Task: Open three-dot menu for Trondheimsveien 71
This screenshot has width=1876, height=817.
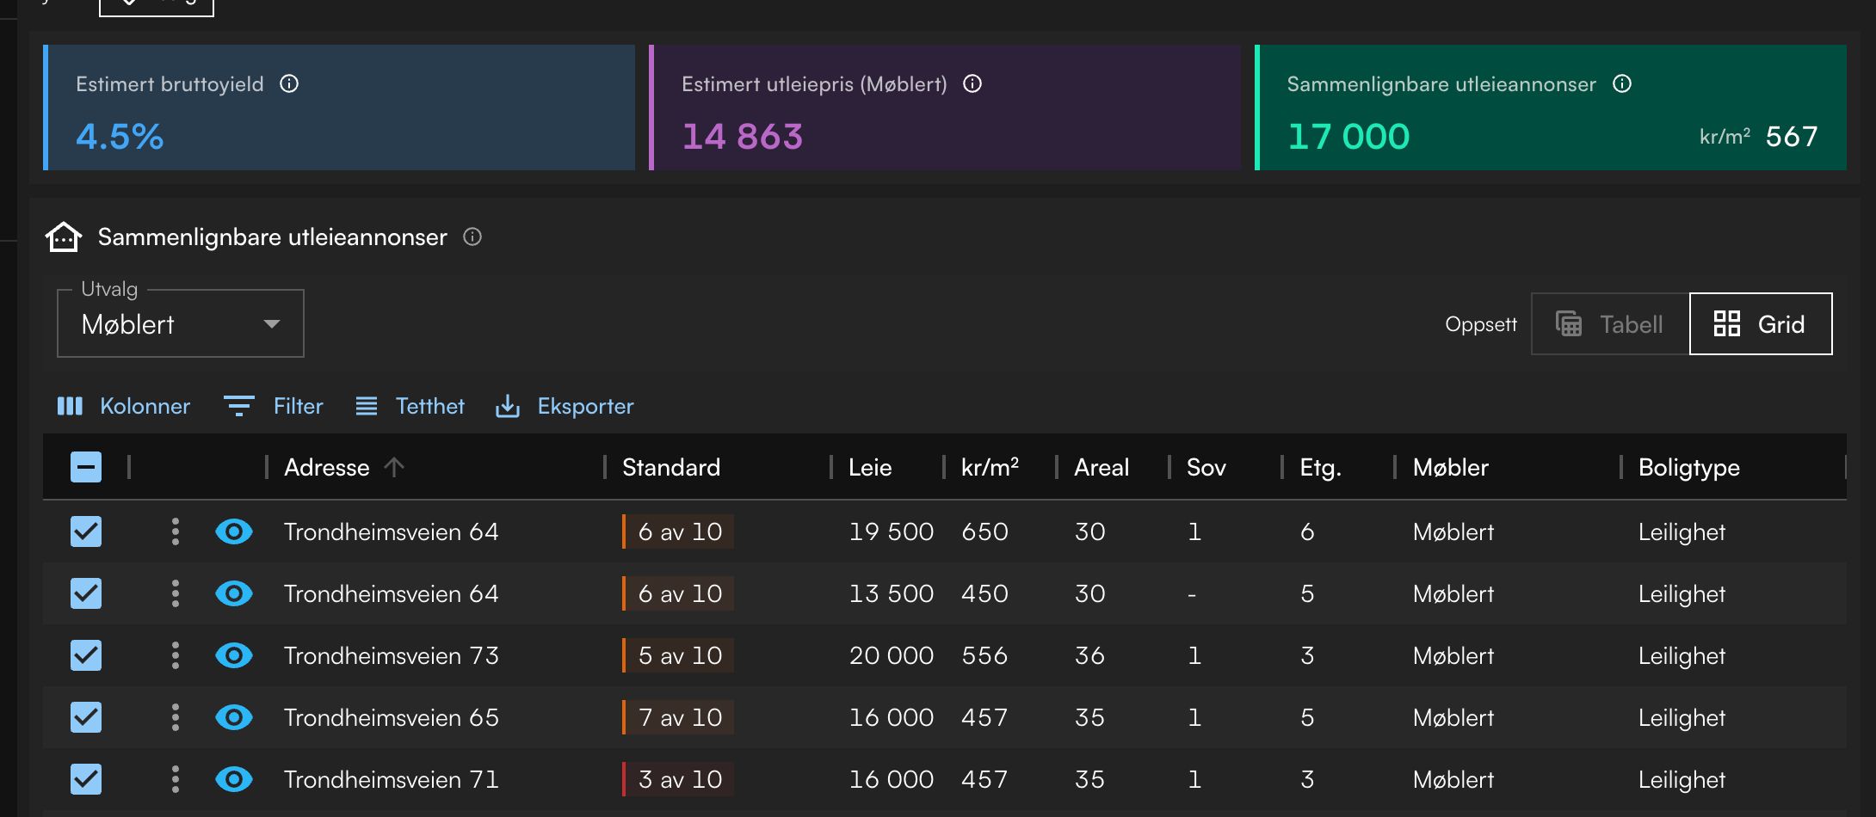Action: [176, 779]
